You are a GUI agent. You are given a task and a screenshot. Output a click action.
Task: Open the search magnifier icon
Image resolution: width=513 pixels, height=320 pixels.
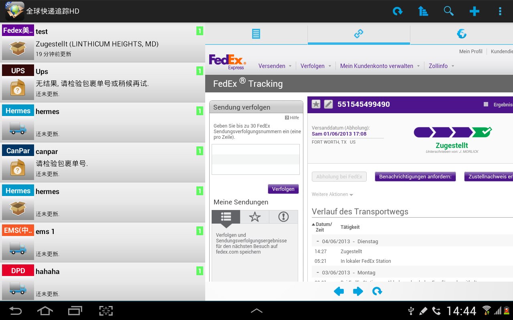point(448,11)
